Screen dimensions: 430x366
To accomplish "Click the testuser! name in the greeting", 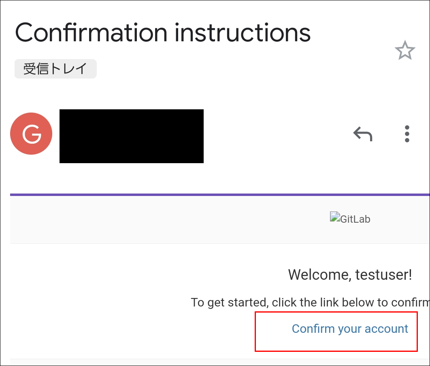I will (x=383, y=275).
